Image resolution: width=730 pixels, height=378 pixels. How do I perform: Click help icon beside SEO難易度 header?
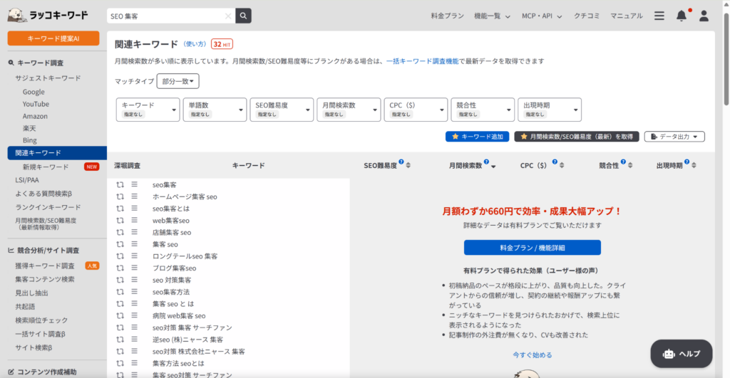click(x=401, y=162)
